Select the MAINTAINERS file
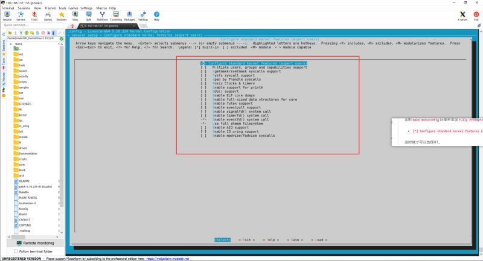This screenshot has width=483, height=261. click(25, 198)
